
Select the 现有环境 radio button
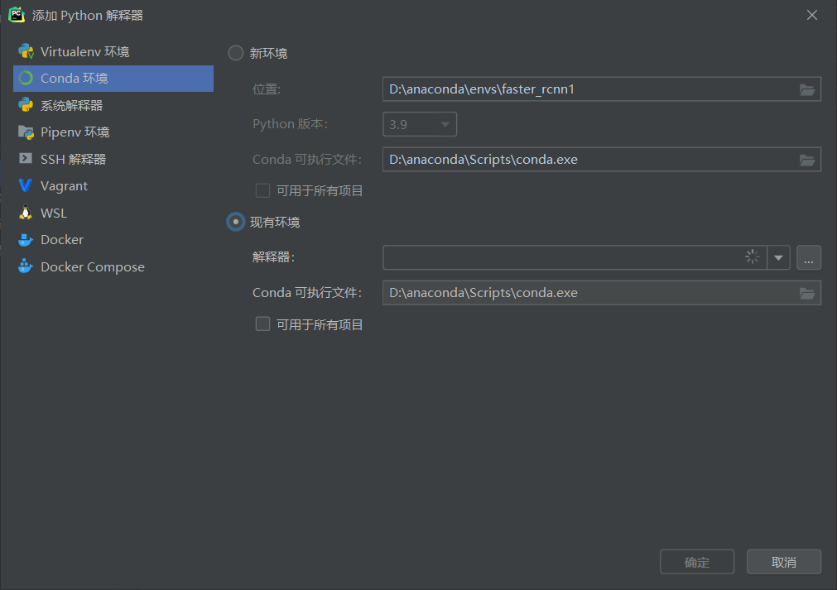point(234,222)
